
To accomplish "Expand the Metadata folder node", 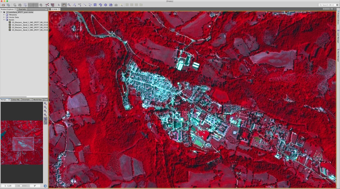I will [x=4, y=15].
